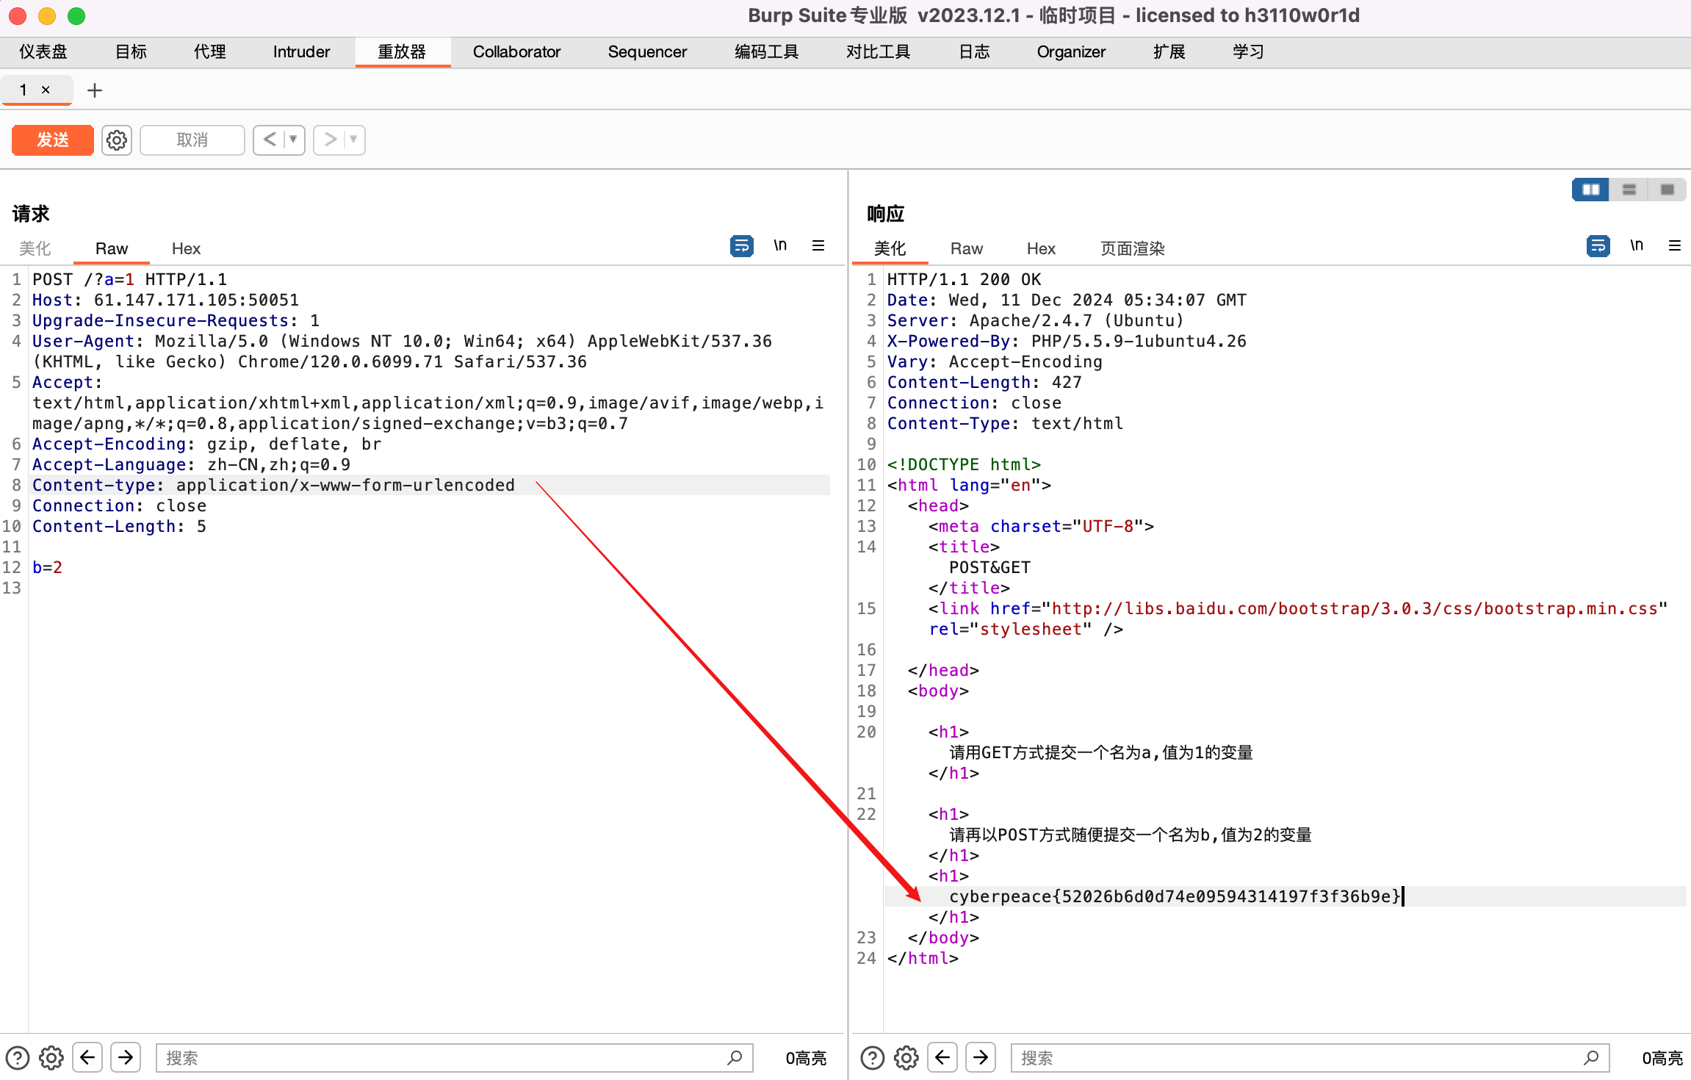Screen dimensions: 1691x1080
Task: Toggle \n character display in request editor
Action: click(781, 245)
